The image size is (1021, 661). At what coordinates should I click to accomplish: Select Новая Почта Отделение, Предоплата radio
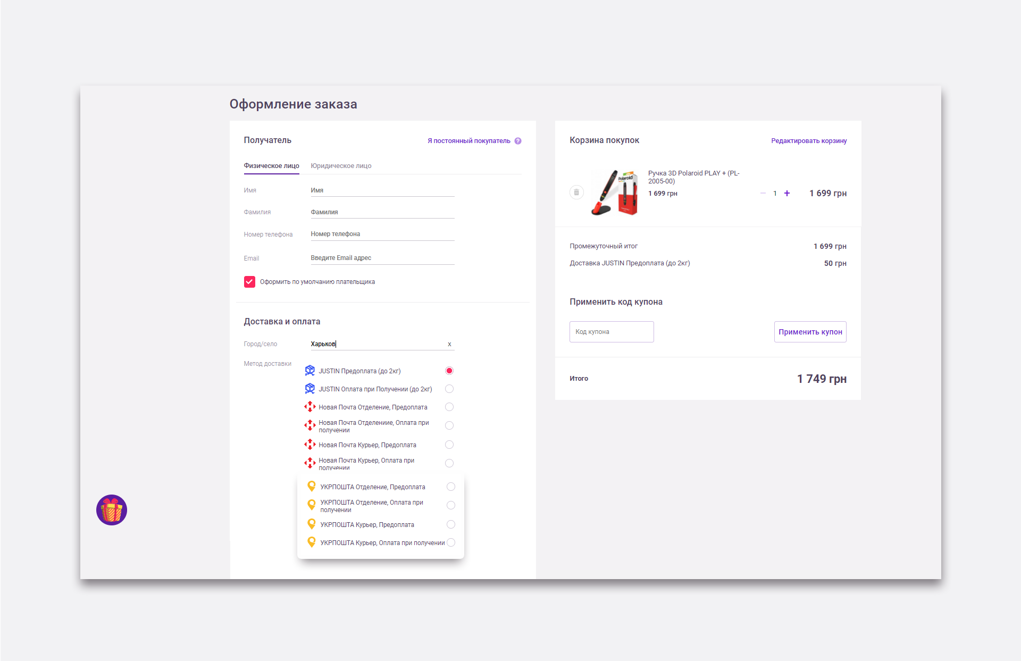[449, 407]
